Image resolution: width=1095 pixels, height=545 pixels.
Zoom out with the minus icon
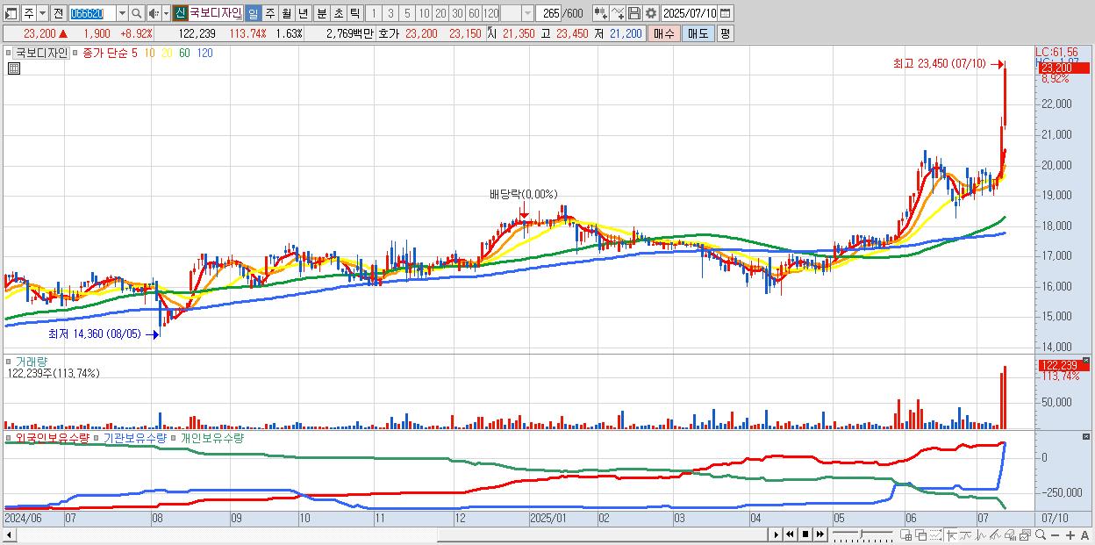1056,535
